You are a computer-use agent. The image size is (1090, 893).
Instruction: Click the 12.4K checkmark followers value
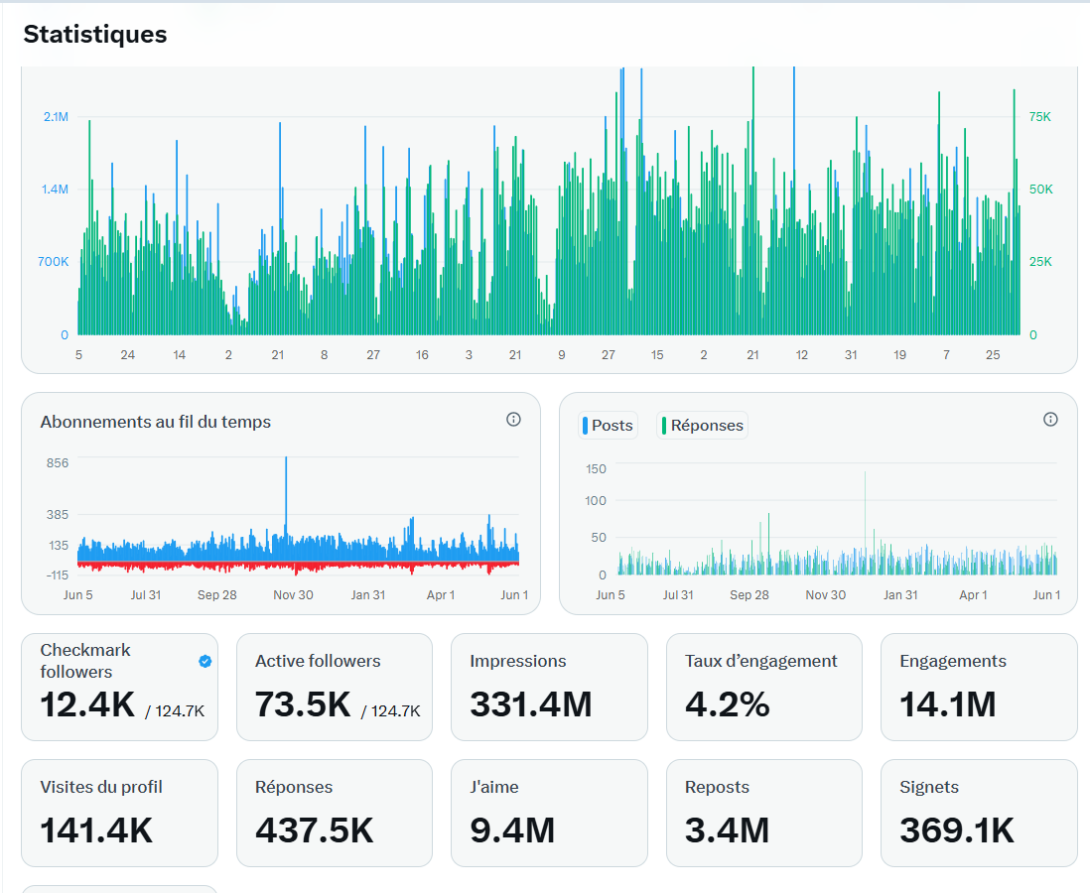coord(87,703)
